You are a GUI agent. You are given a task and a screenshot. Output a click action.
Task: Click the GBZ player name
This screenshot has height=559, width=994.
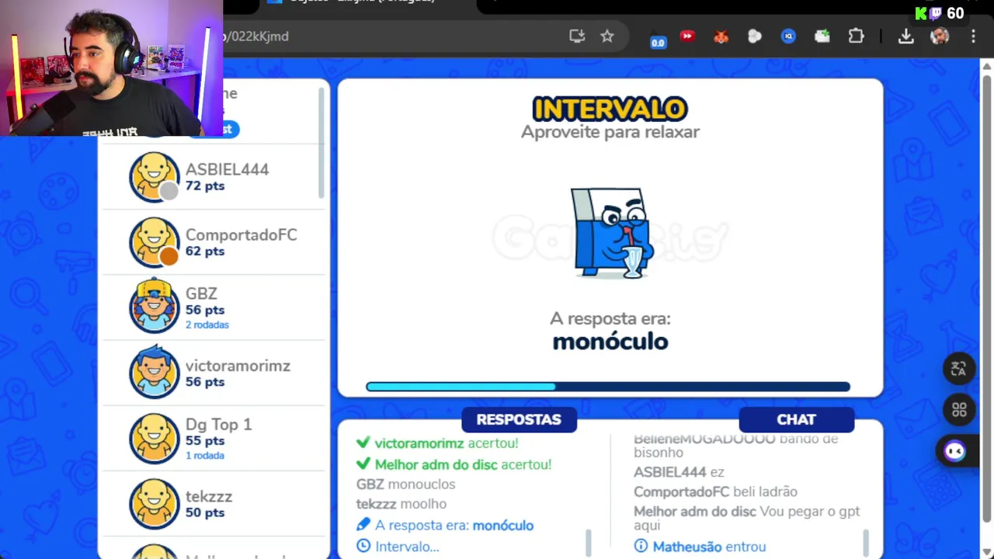[201, 293]
